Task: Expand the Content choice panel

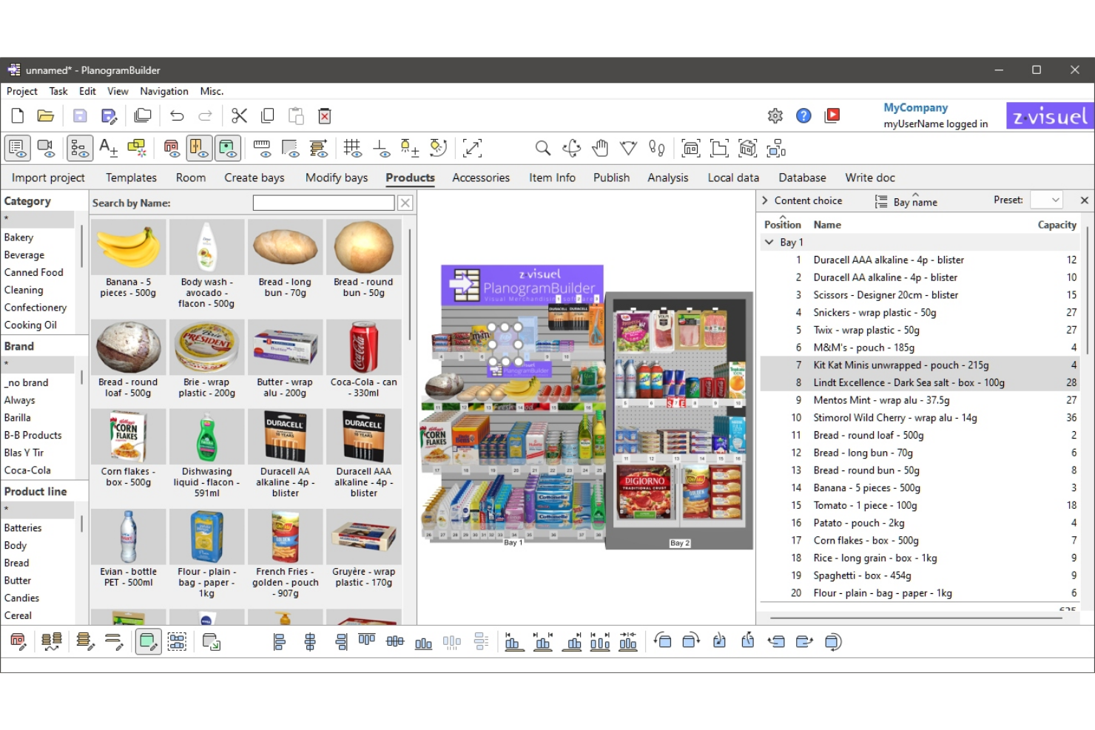Action: tap(764, 200)
